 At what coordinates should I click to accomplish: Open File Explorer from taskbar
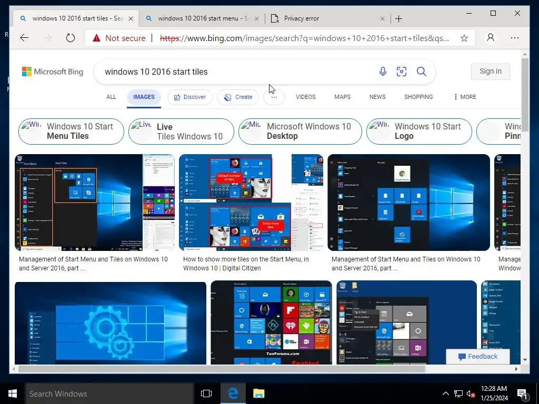click(258, 393)
